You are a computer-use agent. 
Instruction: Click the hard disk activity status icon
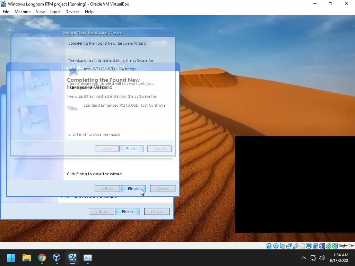(x=269, y=246)
